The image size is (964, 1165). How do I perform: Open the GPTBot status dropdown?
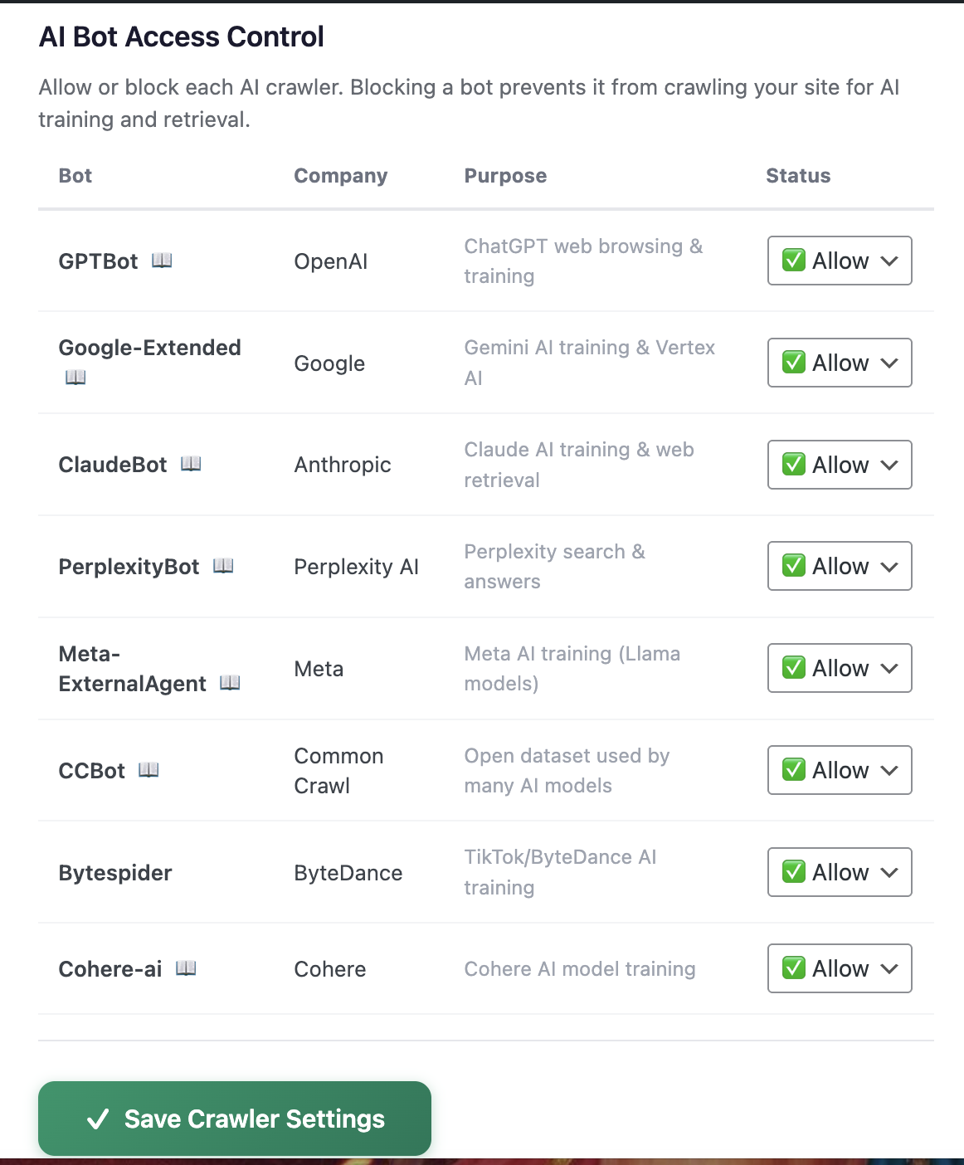pos(840,261)
